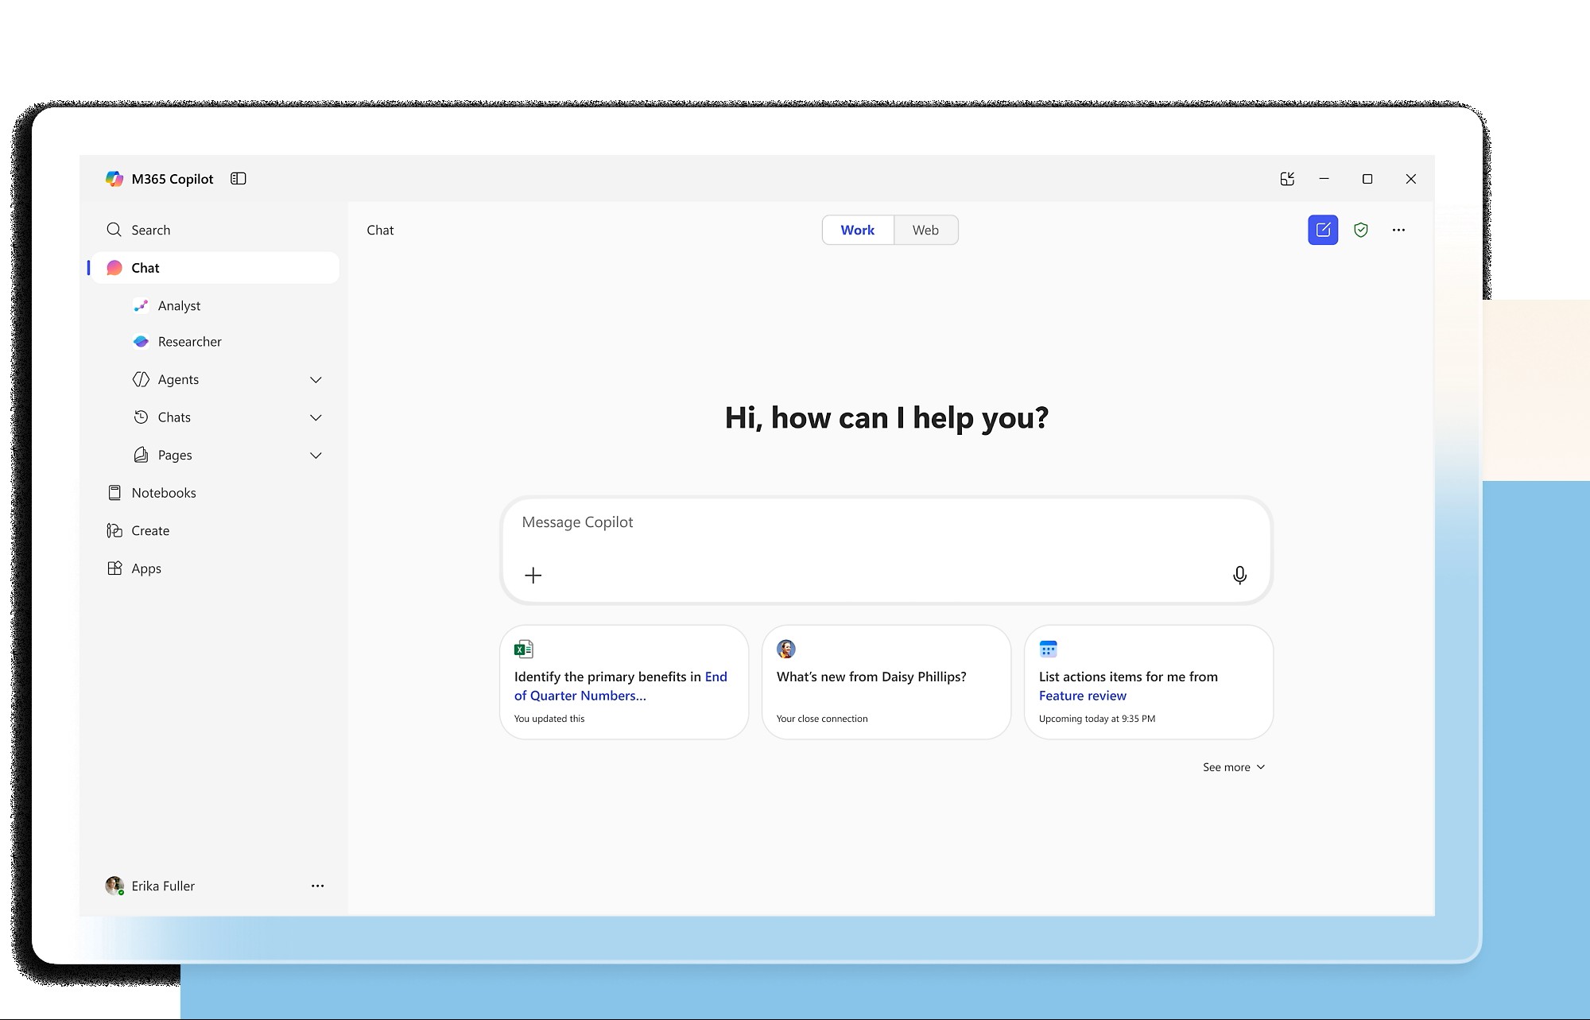
Task: Select the Feature review prompt card
Action: pos(1149,682)
